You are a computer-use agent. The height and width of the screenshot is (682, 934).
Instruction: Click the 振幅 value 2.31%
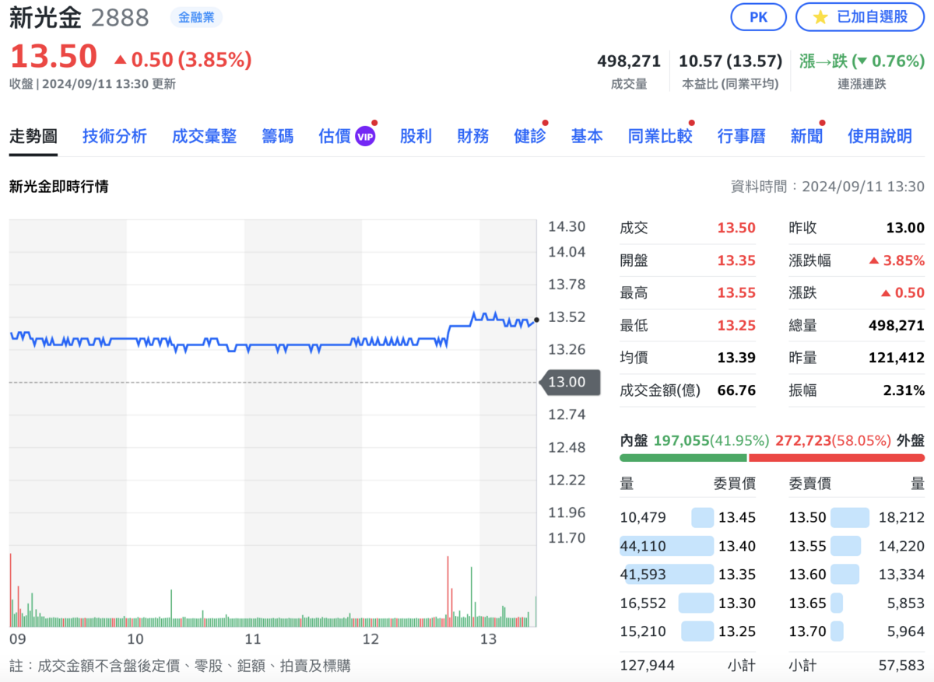click(x=904, y=390)
